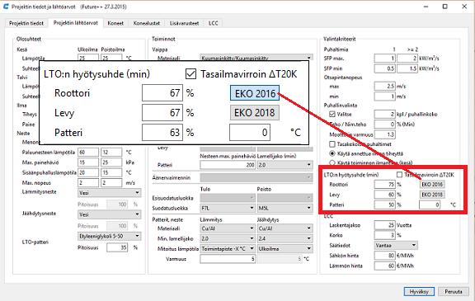Click the Peruuta button

[454, 292]
